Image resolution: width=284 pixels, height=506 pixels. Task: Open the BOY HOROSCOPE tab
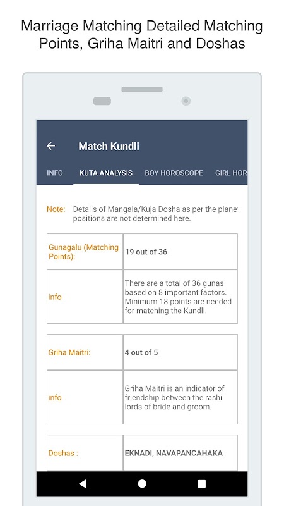coord(174,173)
